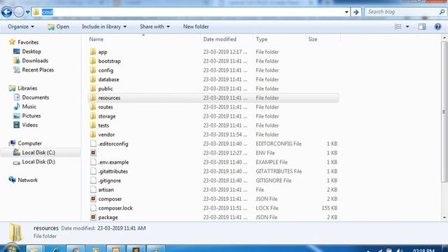Select Local Disk (D:)

pyautogui.click(x=38, y=162)
